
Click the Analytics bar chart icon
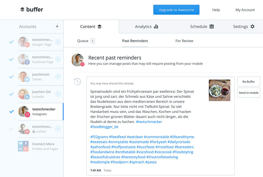(x=156, y=26)
